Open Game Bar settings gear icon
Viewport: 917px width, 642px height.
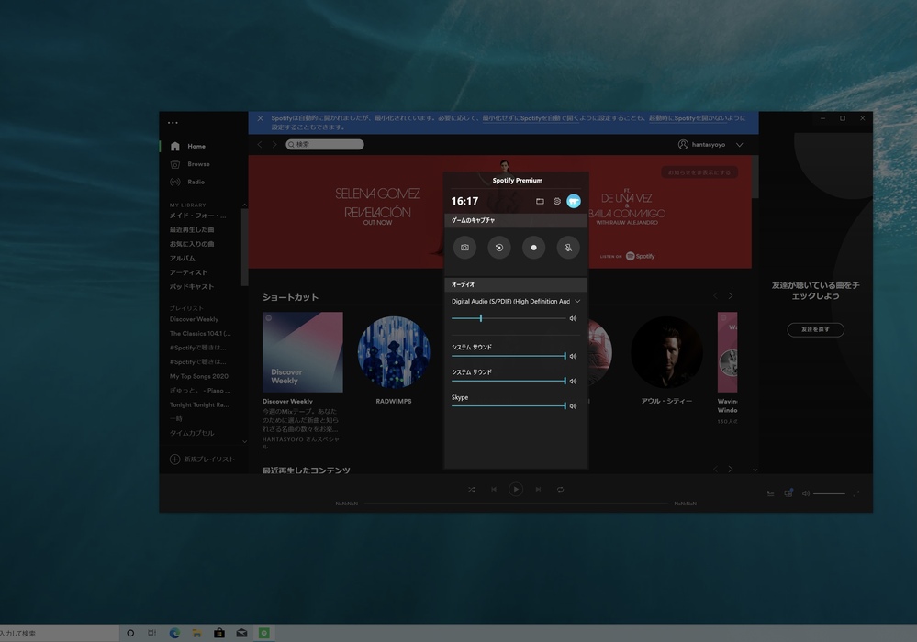(556, 201)
